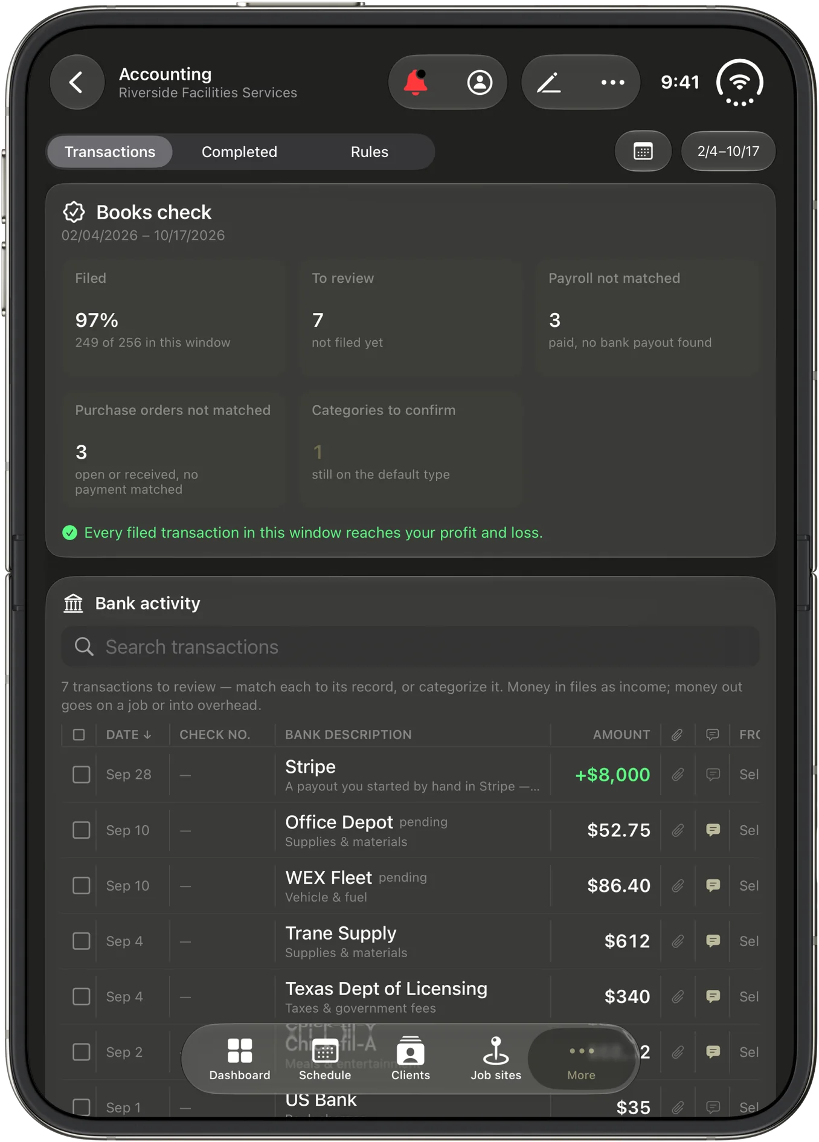Check the Trane Supply row checkbox

point(81,941)
